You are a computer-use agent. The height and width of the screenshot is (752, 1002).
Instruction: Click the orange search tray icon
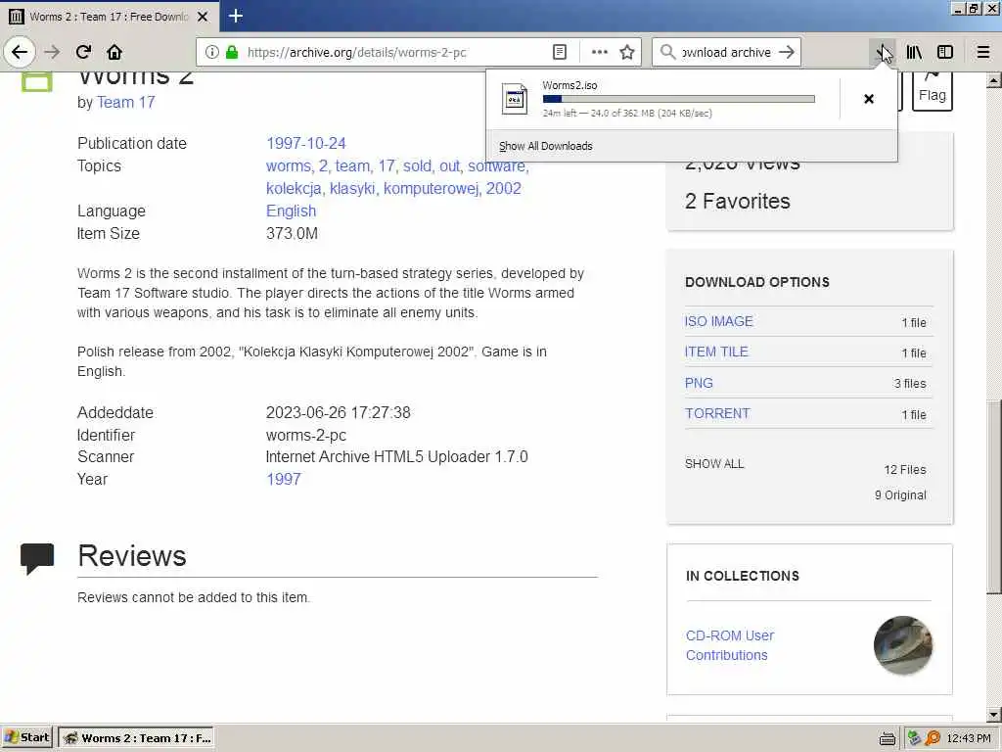[x=933, y=738]
